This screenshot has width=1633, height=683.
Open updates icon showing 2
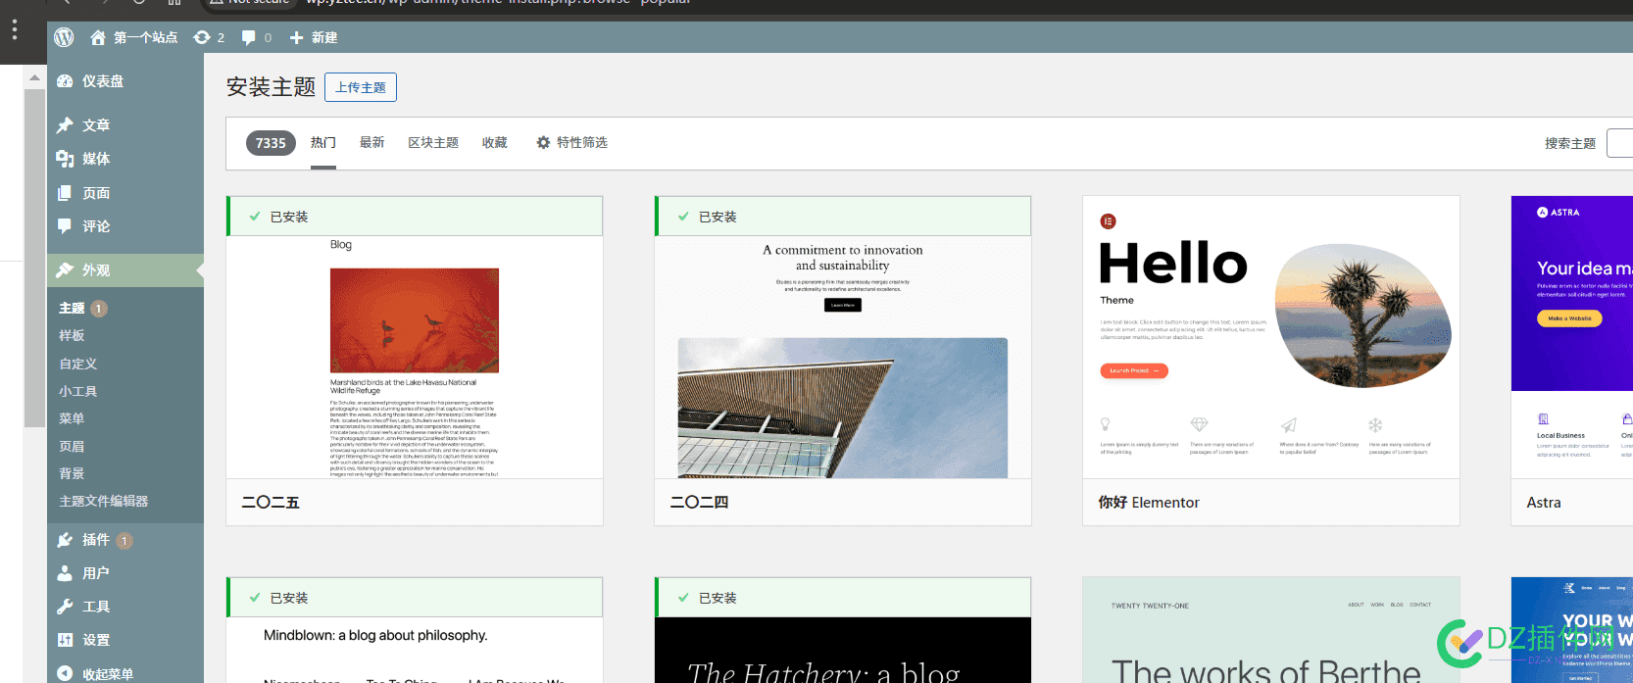(x=202, y=37)
